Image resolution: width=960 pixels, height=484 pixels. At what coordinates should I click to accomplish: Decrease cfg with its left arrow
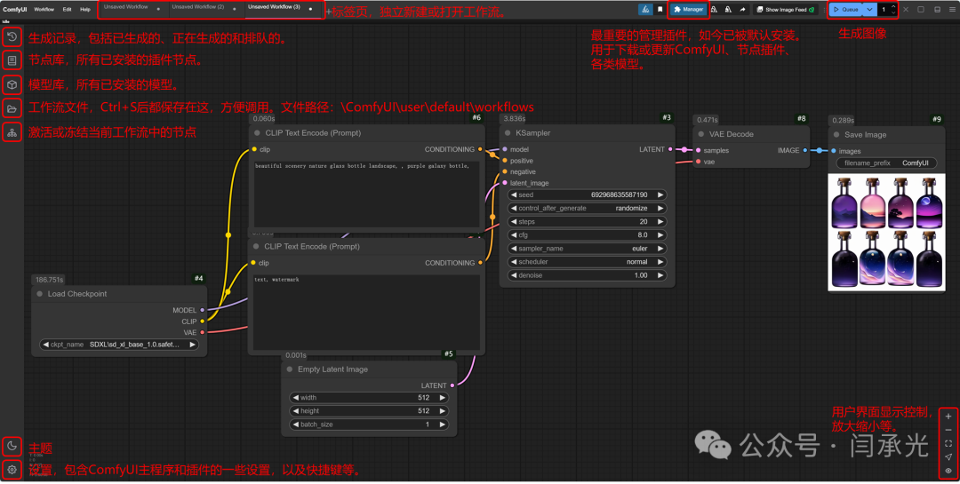coord(514,235)
